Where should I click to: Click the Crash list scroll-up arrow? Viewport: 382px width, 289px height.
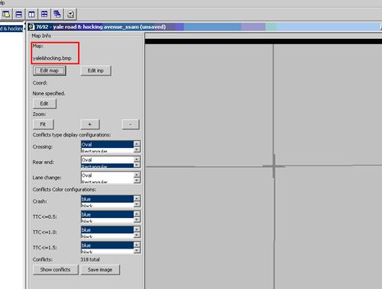tap(137, 198)
